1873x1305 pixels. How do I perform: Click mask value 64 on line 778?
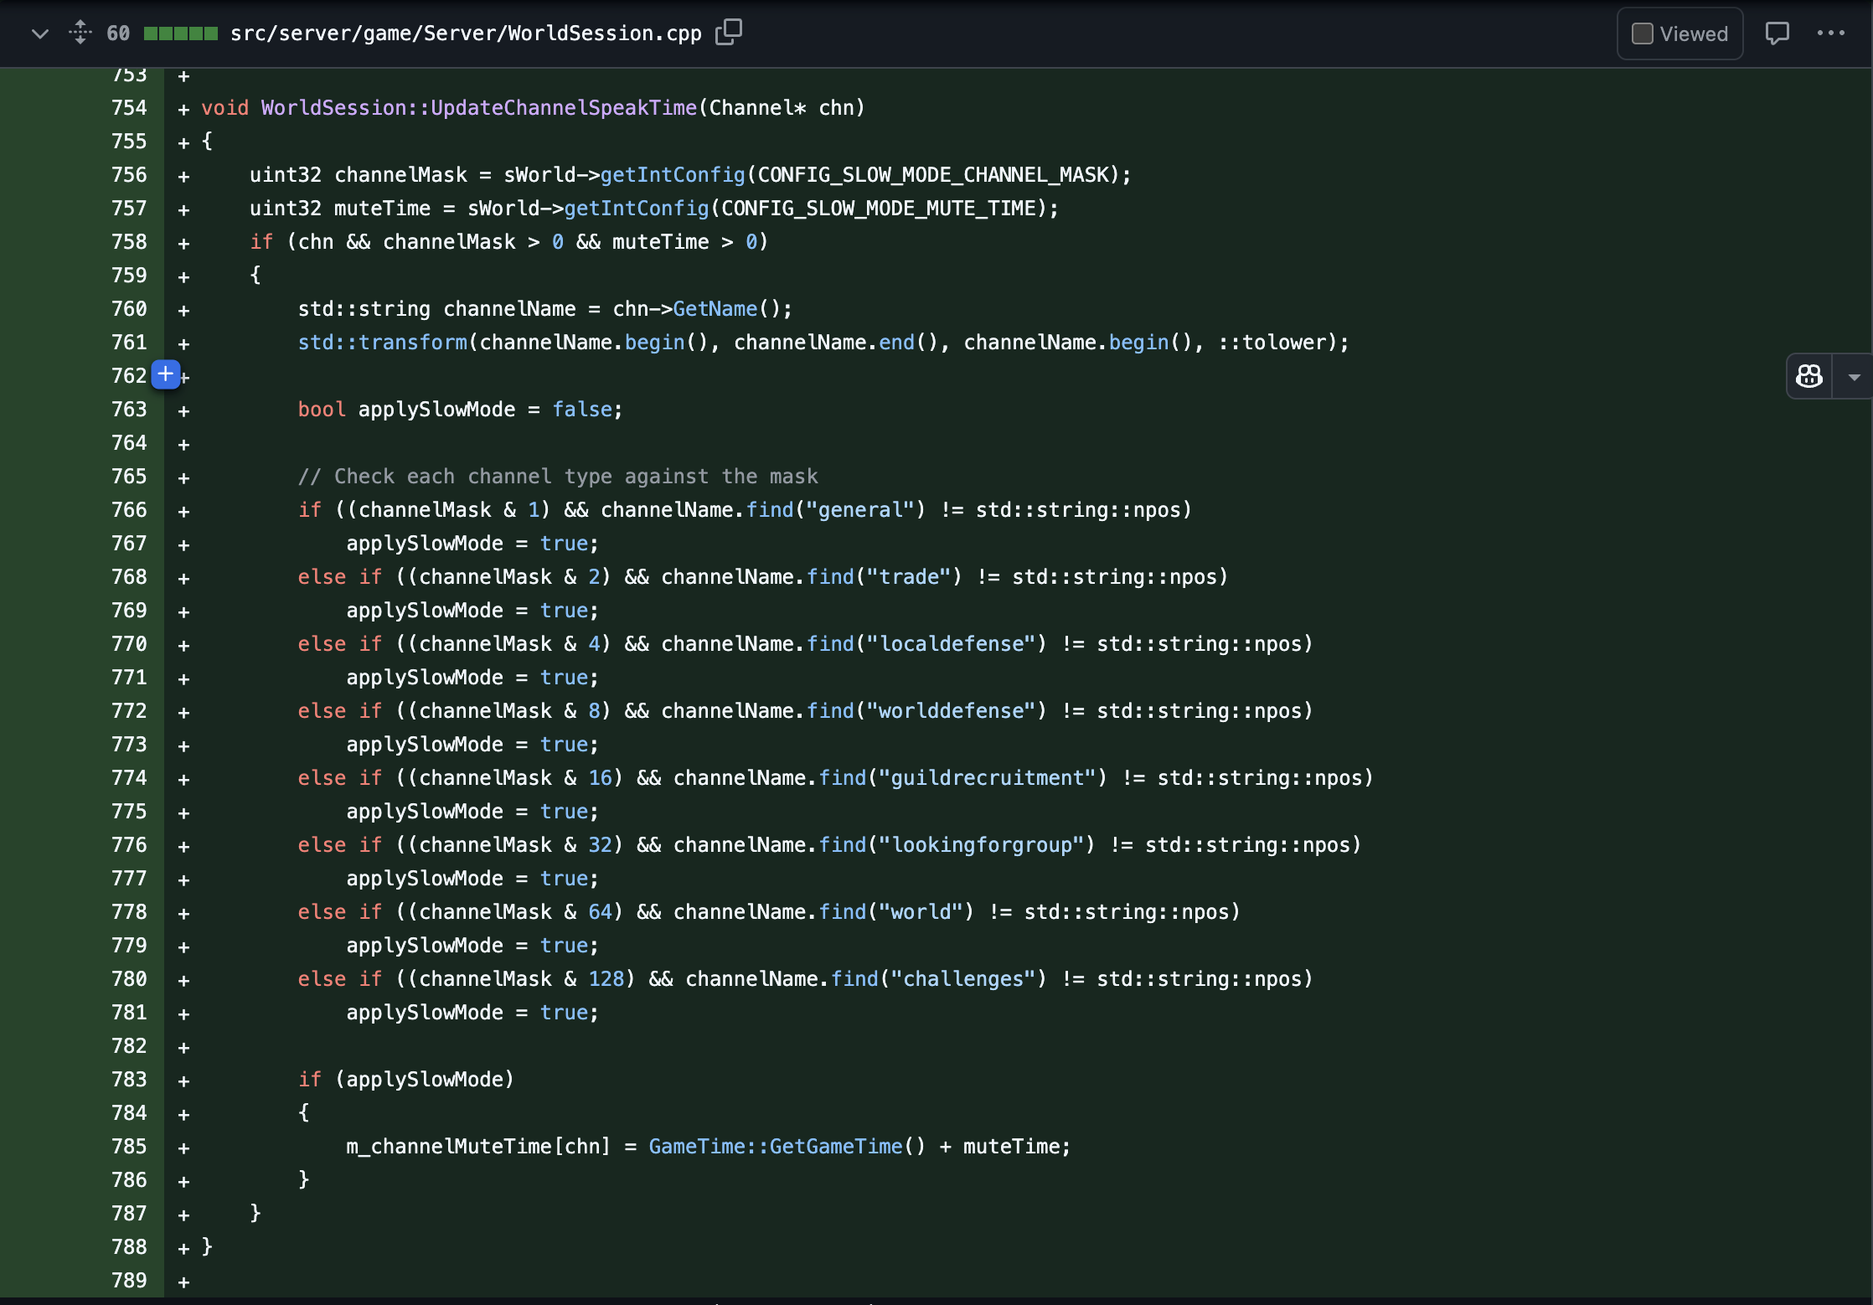pyautogui.click(x=601, y=912)
